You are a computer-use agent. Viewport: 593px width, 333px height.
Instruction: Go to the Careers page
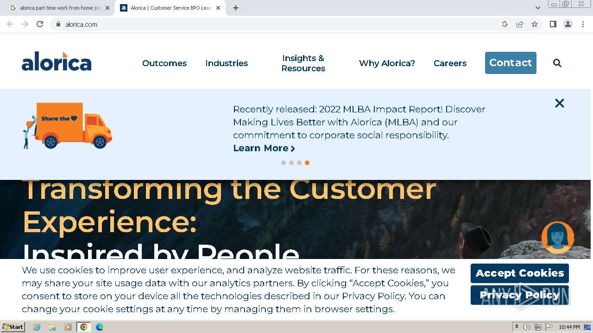click(450, 63)
